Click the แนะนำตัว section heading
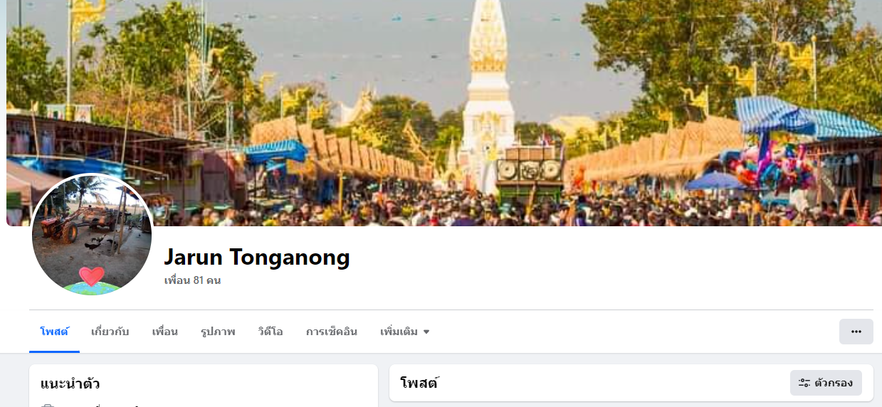The image size is (882, 407). coord(70,384)
